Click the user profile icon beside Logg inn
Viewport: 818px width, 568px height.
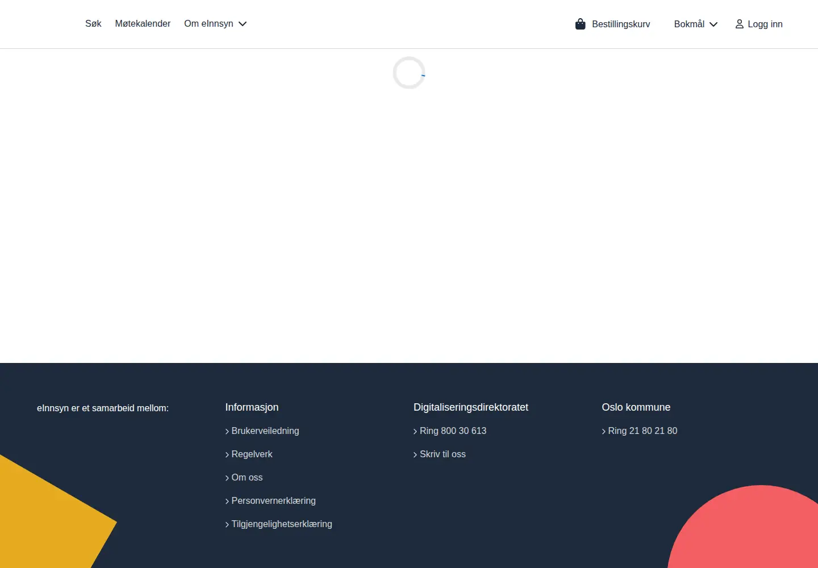pos(739,24)
